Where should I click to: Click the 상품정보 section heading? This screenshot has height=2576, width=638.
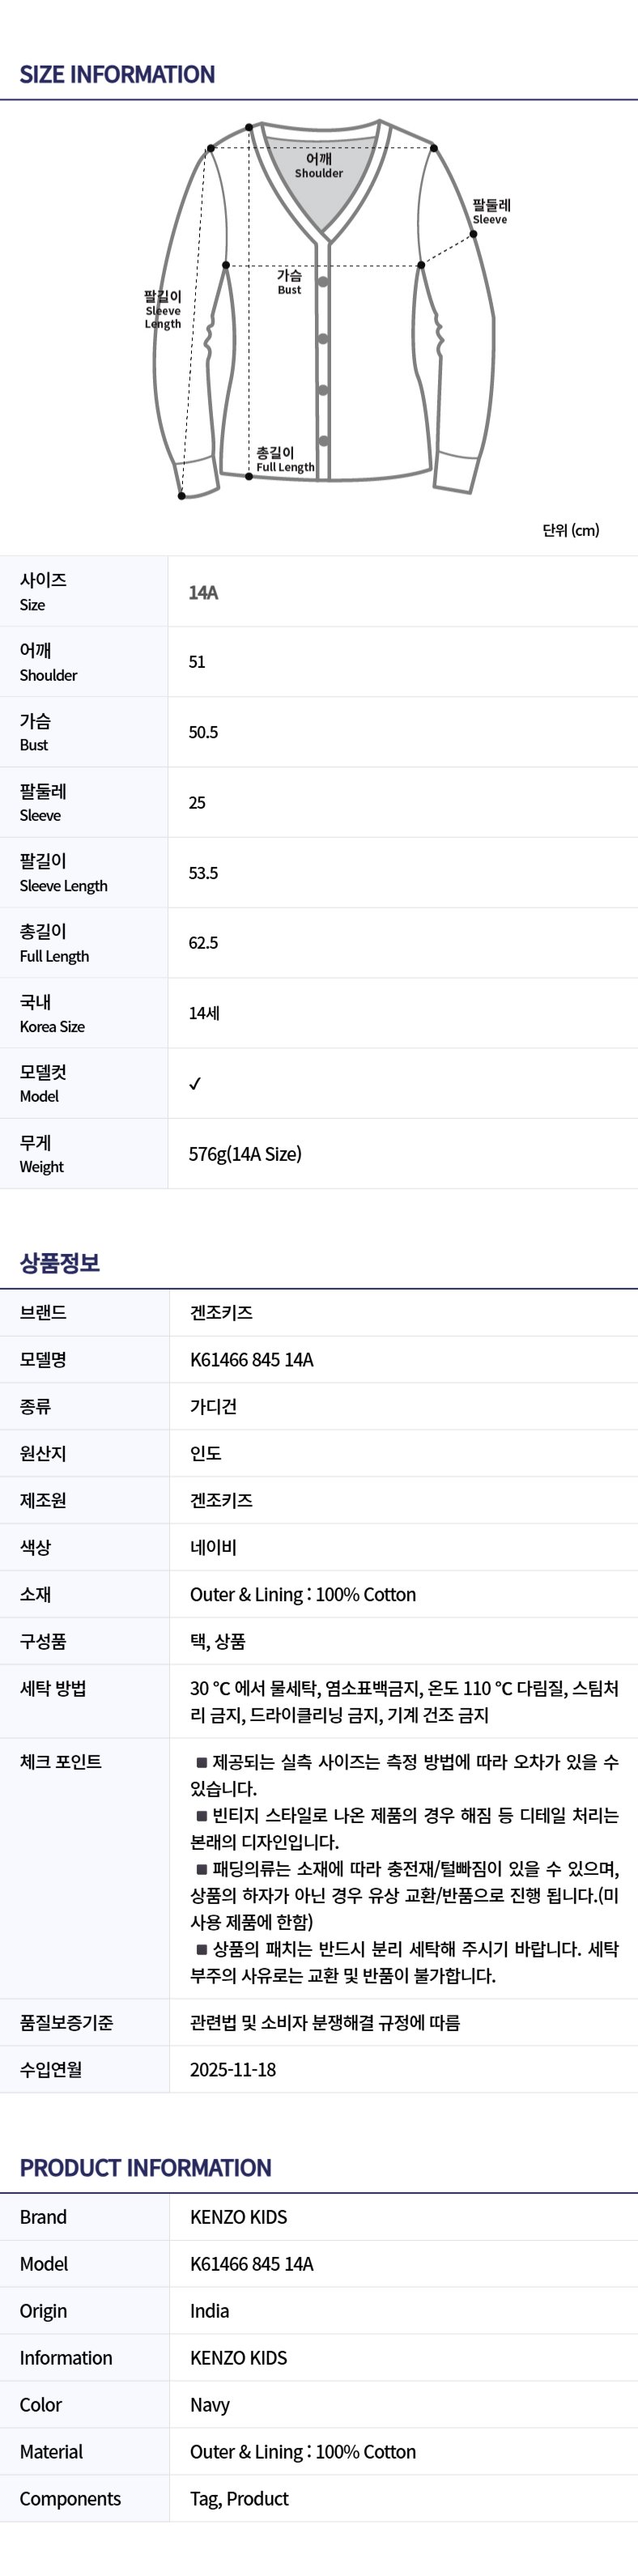tap(60, 1263)
